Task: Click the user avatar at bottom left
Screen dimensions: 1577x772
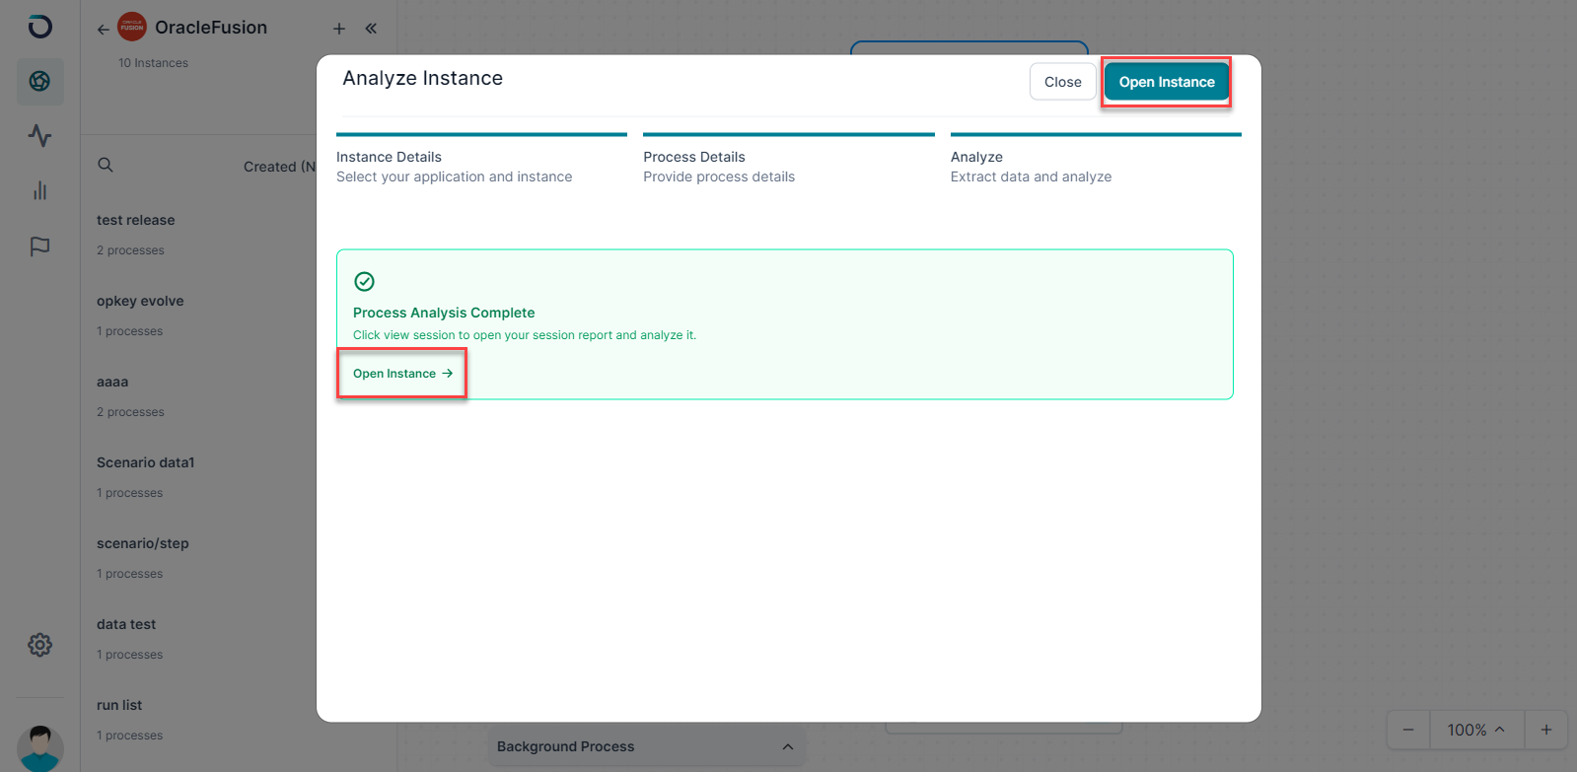Action: pyautogui.click(x=40, y=748)
